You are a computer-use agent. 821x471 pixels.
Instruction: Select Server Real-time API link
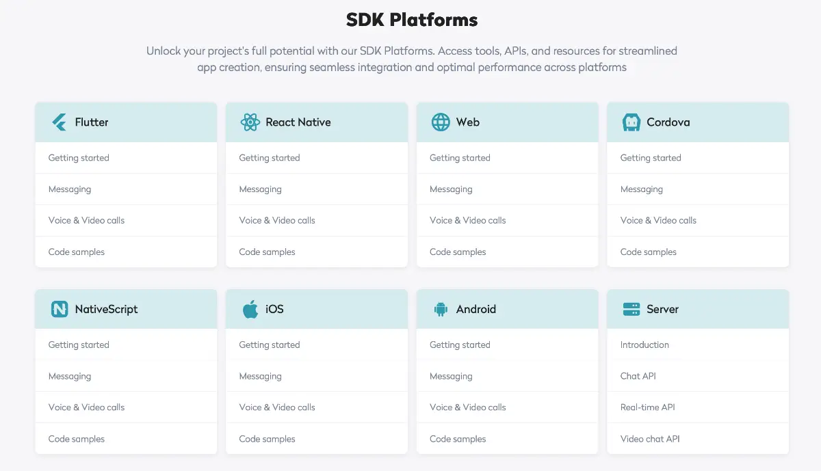[647, 407]
